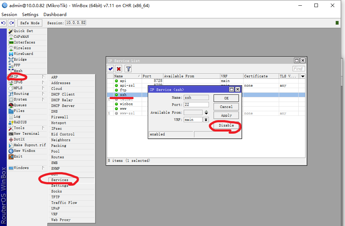Open WireGuard in the sidebar
Viewport: 345px width, 226px height.
tap(27, 54)
